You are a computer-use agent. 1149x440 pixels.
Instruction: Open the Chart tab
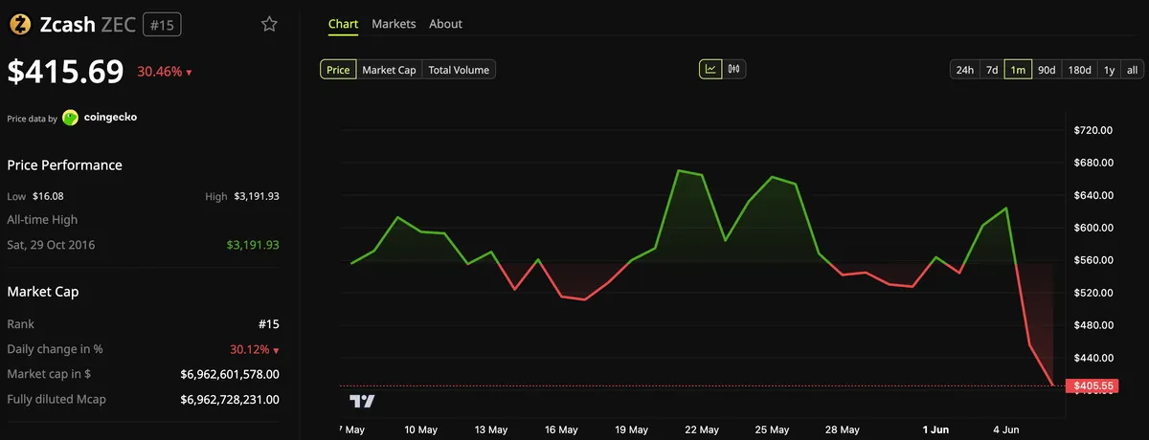point(343,24)
